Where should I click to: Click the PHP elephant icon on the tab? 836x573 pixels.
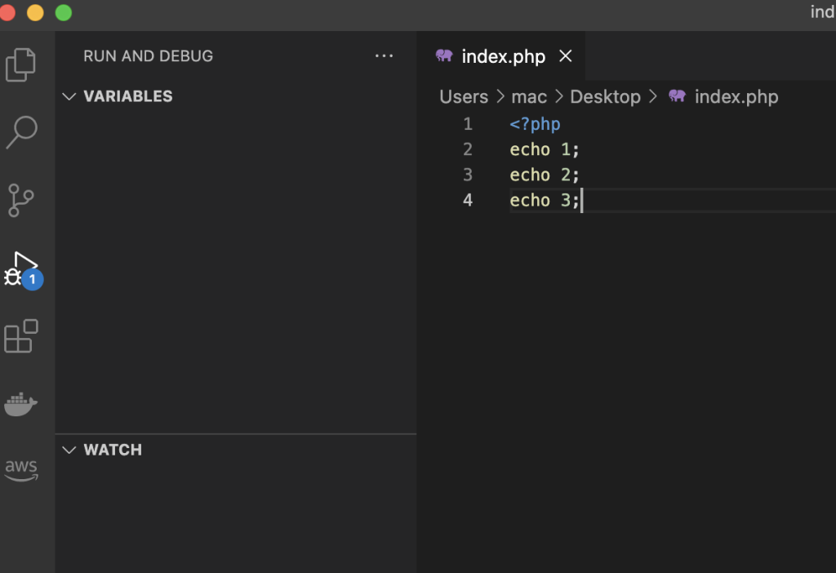[x=445, y=56]
